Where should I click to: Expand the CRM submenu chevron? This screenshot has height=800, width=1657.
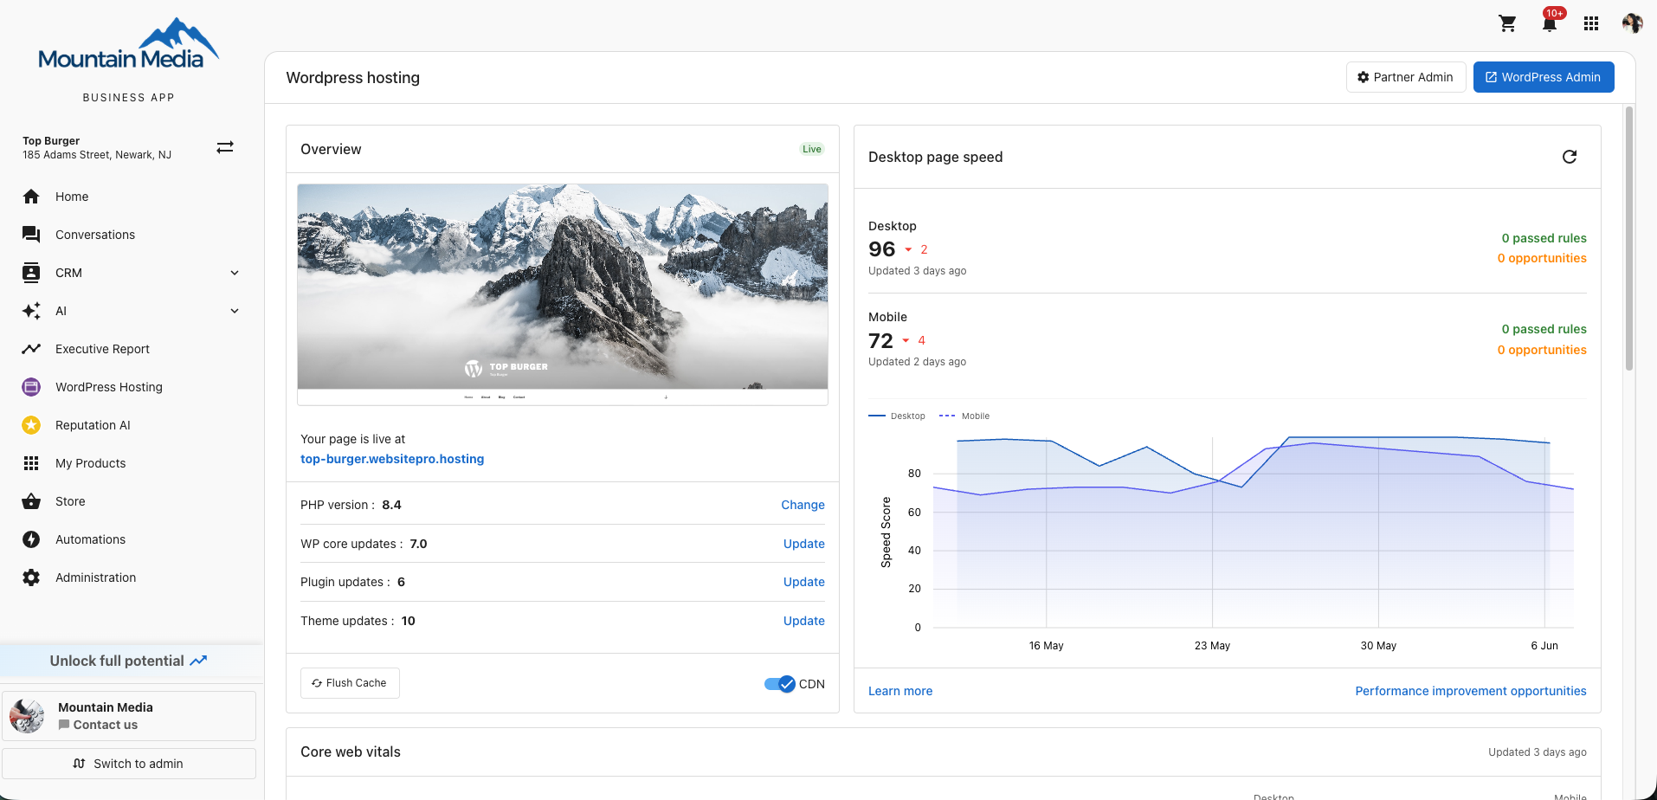click(235, 273)
